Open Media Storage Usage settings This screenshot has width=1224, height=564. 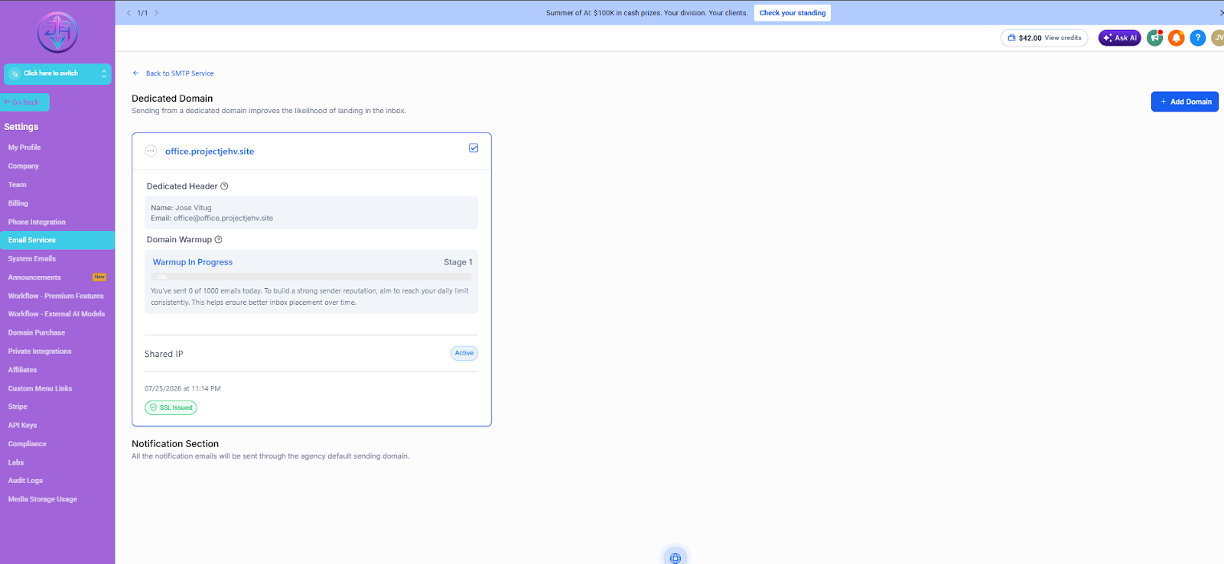(x=43, y=500)
